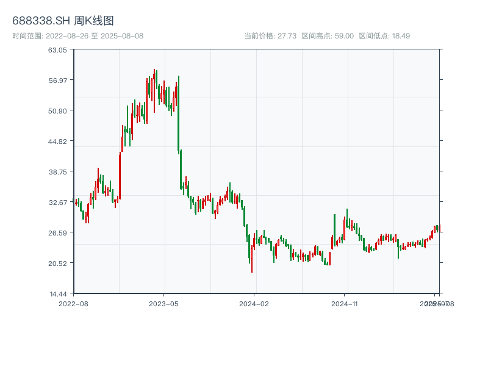This screenshot has height=366, width=488.
Task: Click the 2024-02 x-axis date label
Action: click(x=254, y=303)
